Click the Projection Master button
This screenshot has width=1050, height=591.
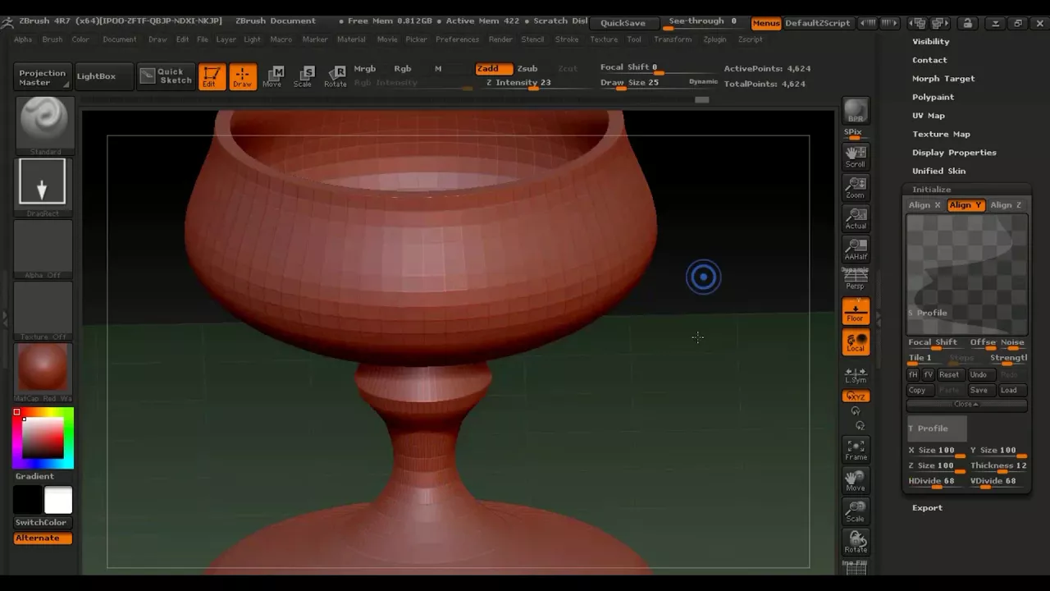[x=42, y=77]
